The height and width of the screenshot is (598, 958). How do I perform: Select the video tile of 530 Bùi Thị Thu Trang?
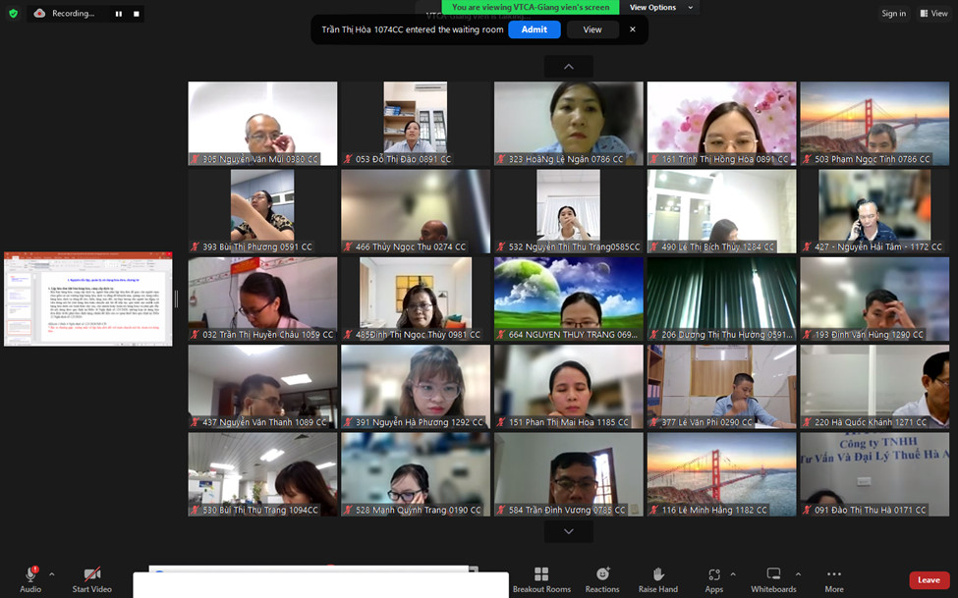262,474
